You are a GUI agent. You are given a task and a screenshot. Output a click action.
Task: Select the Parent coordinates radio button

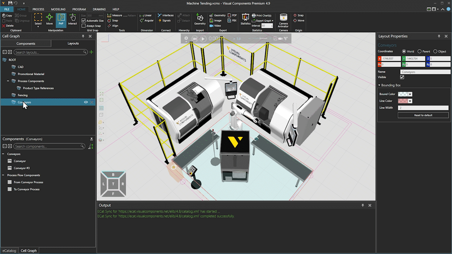(x=420, y=52)
